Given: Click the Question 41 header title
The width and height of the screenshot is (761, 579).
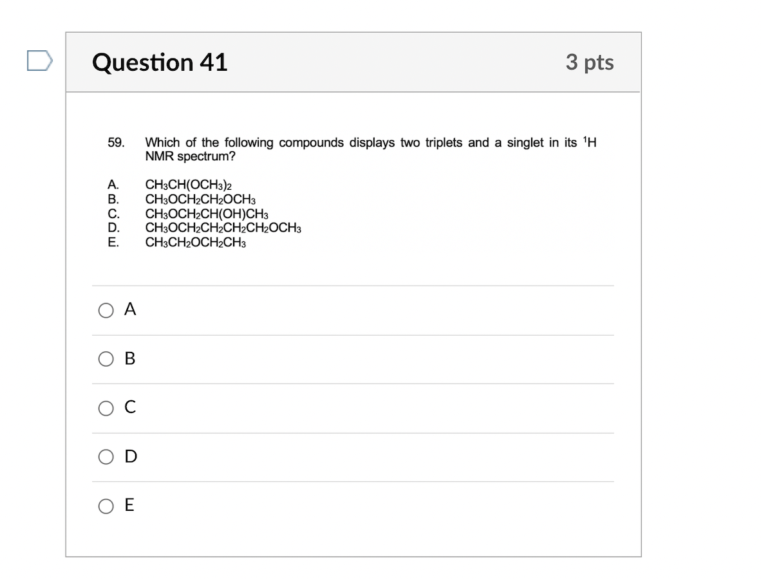Looking at the screenshot, I should (160, 62).
